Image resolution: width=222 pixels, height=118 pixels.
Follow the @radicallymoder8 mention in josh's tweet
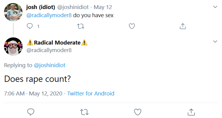(x=49, y=15)
